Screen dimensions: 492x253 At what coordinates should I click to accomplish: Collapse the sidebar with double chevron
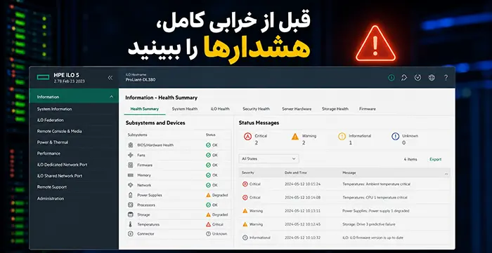tap(110, 78)
